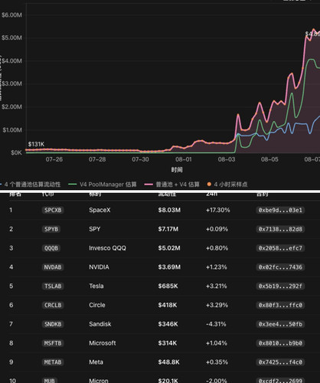Click the SPCXB ticker chip
Screen dimensions: 320x383
[53, 210]
